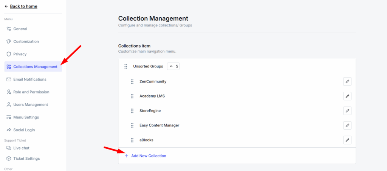Select the Academy LMS group name

(152, 96)
